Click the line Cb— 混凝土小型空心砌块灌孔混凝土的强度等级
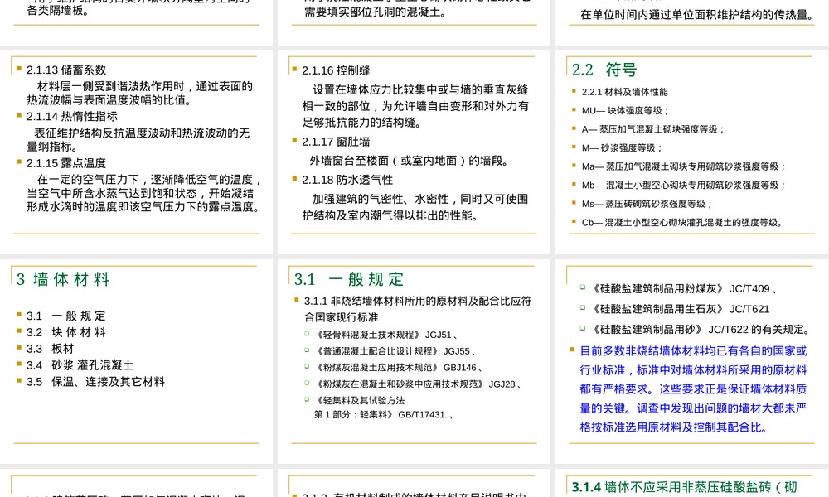Viewport: 829px width, 497px height. pos(682,222)
